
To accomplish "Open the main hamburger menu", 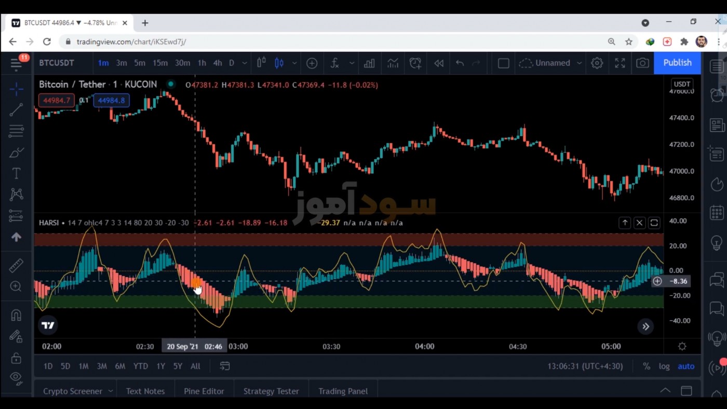I will 16,63.
